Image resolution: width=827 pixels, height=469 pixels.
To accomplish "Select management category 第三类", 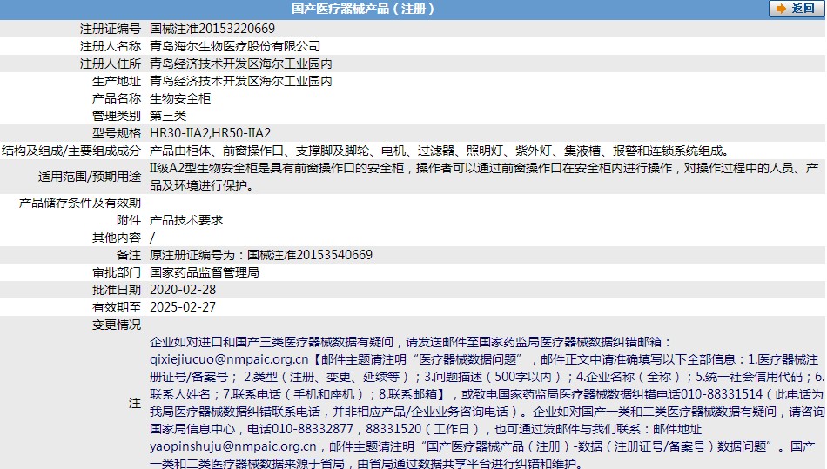I will [168, 116].
